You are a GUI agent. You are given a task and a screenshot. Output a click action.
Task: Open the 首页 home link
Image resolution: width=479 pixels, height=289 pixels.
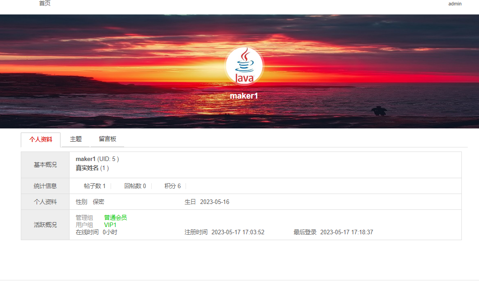click(45, 3)
